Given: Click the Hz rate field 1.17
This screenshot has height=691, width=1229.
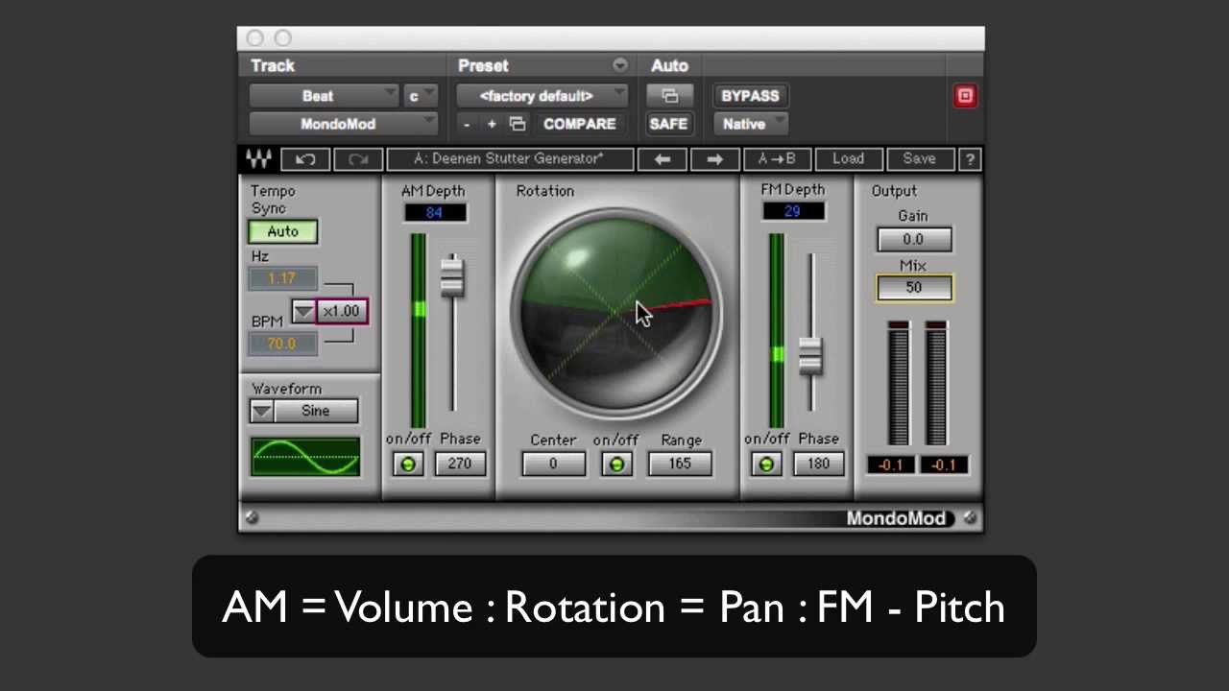Looking at the screenshot, I should (282, 278).
